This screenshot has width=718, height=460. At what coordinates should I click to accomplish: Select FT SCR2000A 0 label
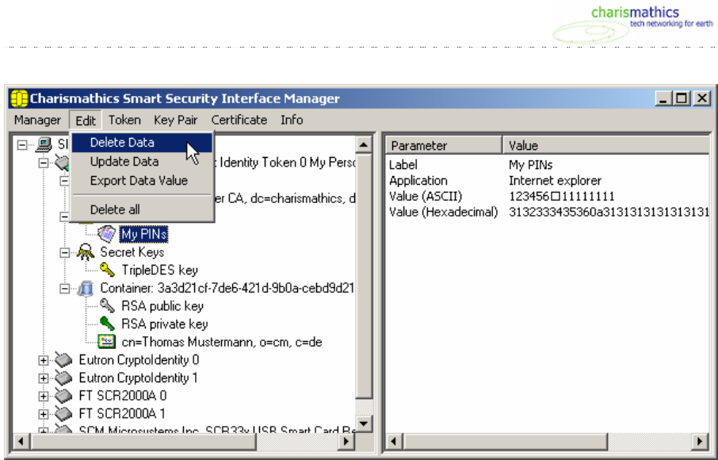[x=123, y=396]
